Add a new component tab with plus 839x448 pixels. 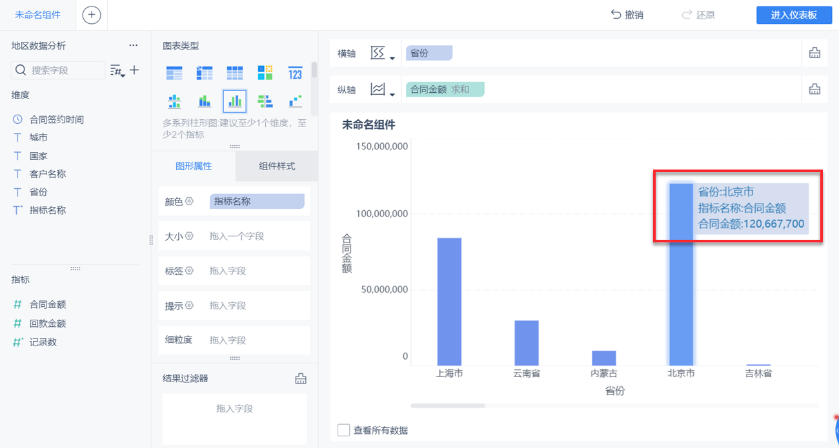click(x=92, y=15)
